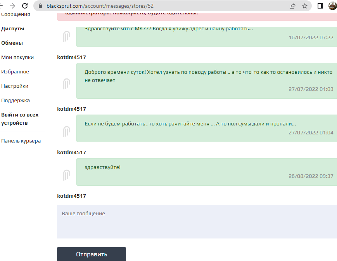Click the avatar icon beside the 27/07/2022 01:04 message
The image size is (337, 261).
(x=67, y=131)
